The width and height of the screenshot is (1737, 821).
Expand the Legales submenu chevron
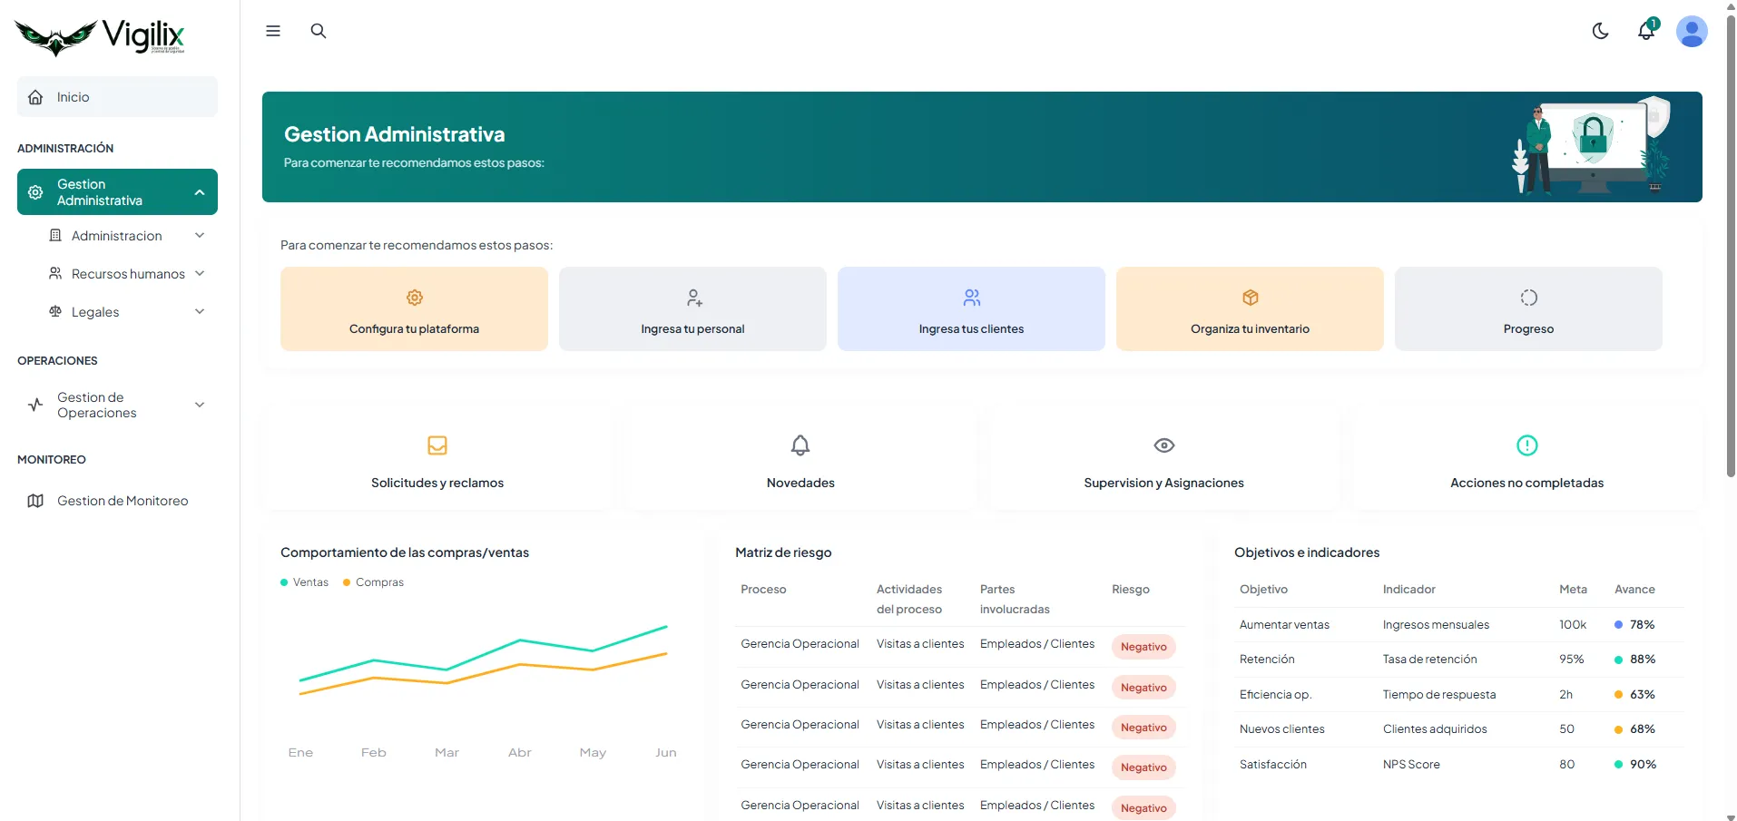(200, 312)
